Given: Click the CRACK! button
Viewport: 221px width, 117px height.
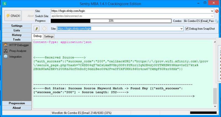Looking at the screenshot, I should [13, 16].
